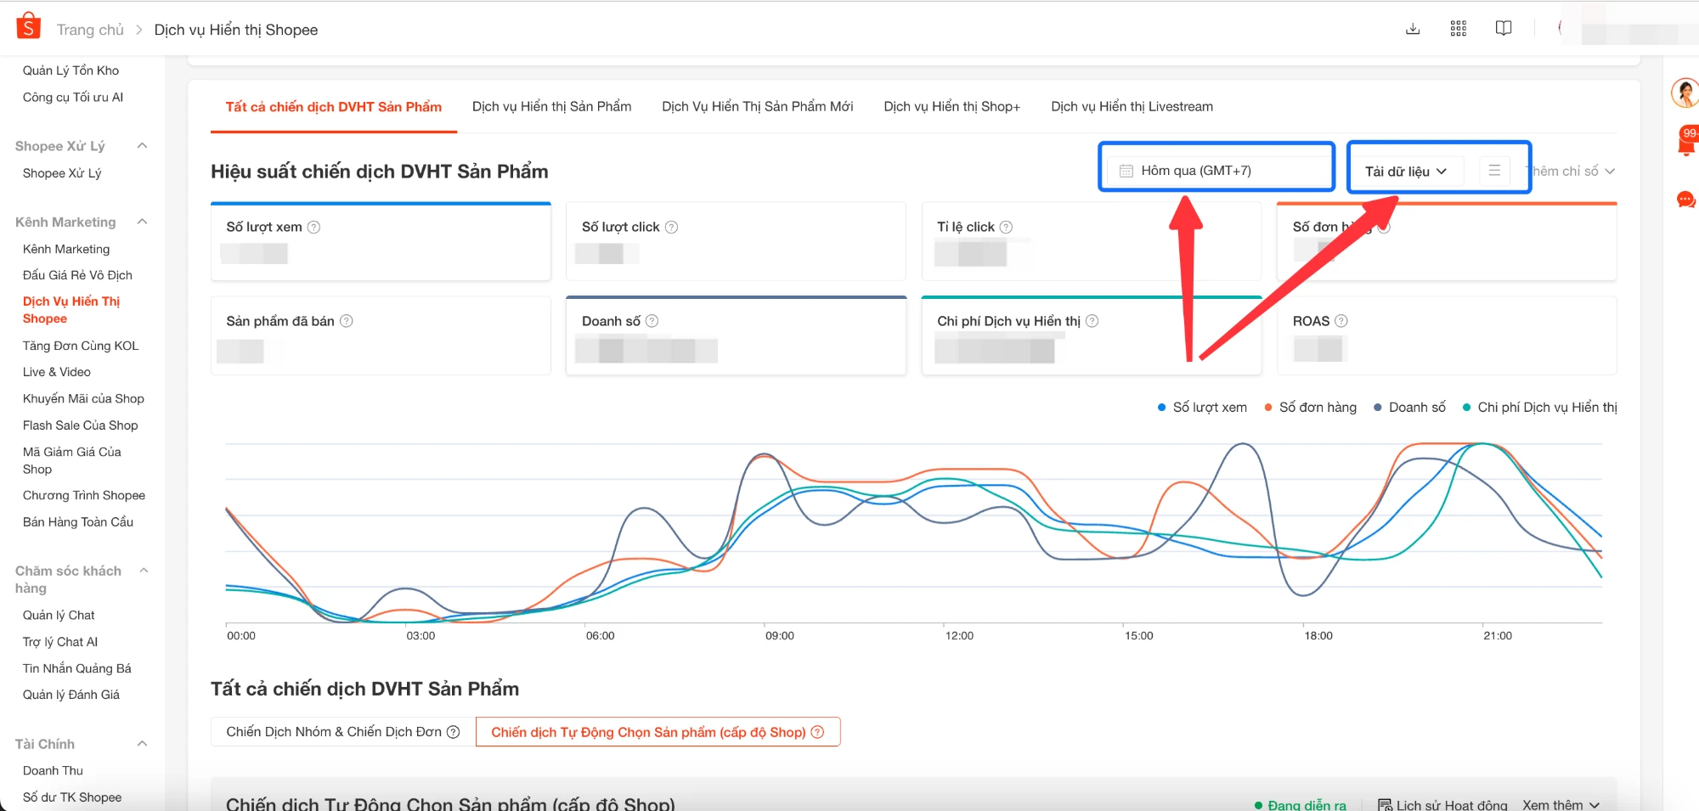Switch to the Dịch vụ Hiển thị Shop+ tab
This screenshot has width=1699, height=811.
952,106
